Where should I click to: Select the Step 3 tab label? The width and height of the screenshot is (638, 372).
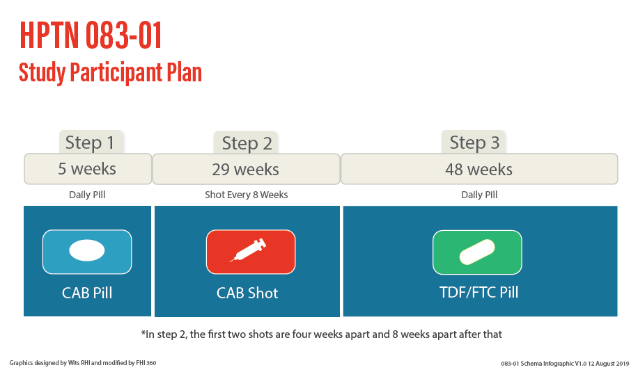click(x=474, y=143)
